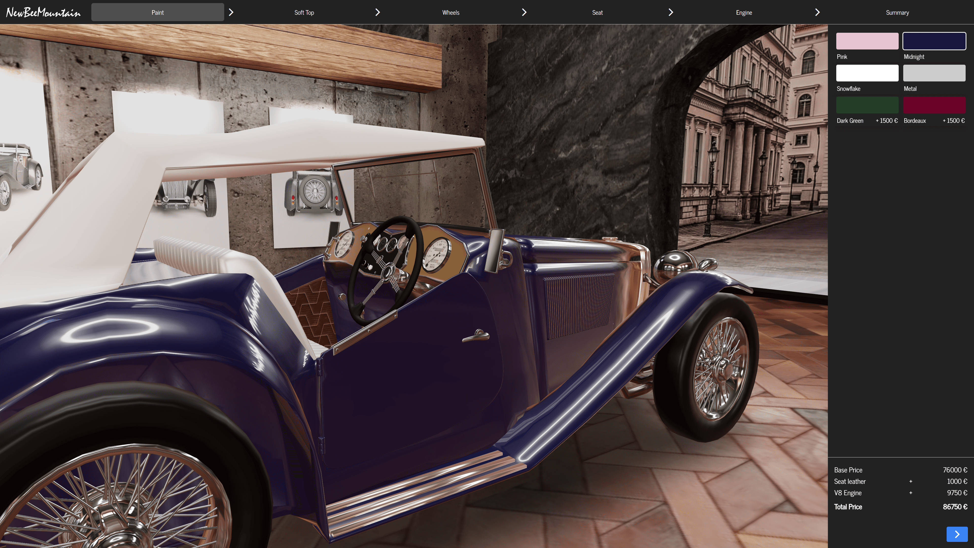Switch to the Soft Top step
The height and width of the screenshot is (548, 974).
tap(304, 12)
